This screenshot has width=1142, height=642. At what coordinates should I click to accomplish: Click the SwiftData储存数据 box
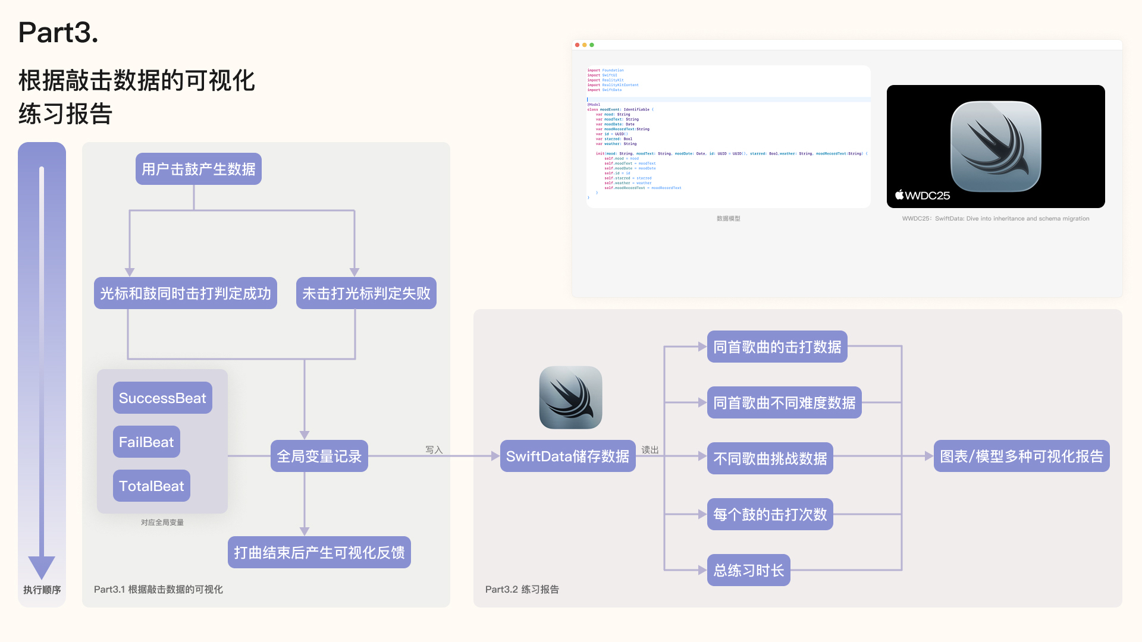click(x=567, y=456)
